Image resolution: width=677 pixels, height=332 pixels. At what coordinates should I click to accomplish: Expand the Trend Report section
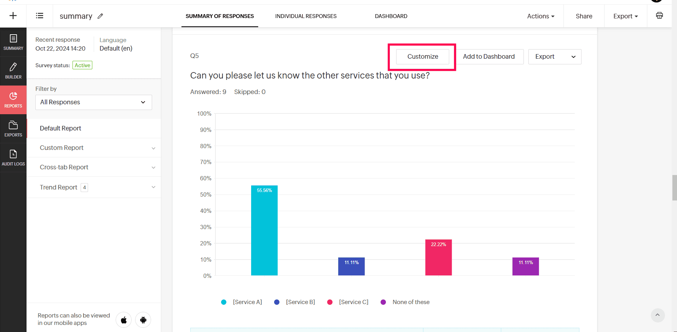[94, 187]
